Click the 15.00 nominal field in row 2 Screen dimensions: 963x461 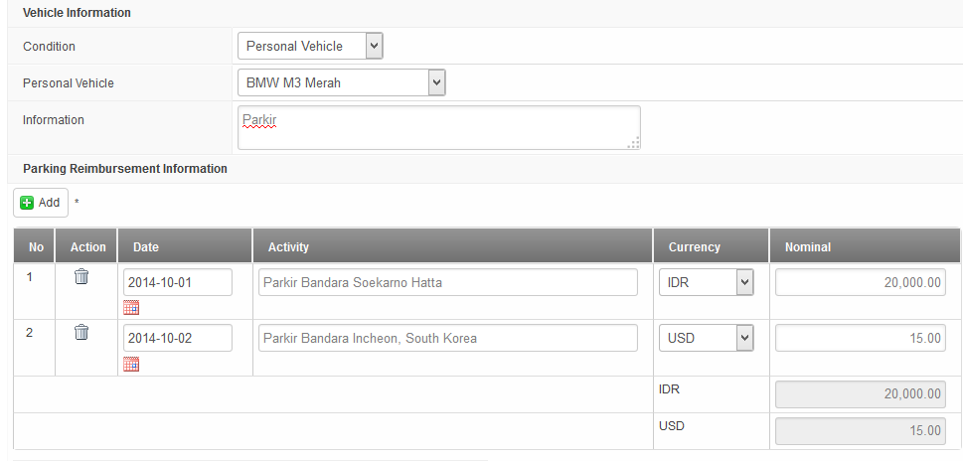861,338
